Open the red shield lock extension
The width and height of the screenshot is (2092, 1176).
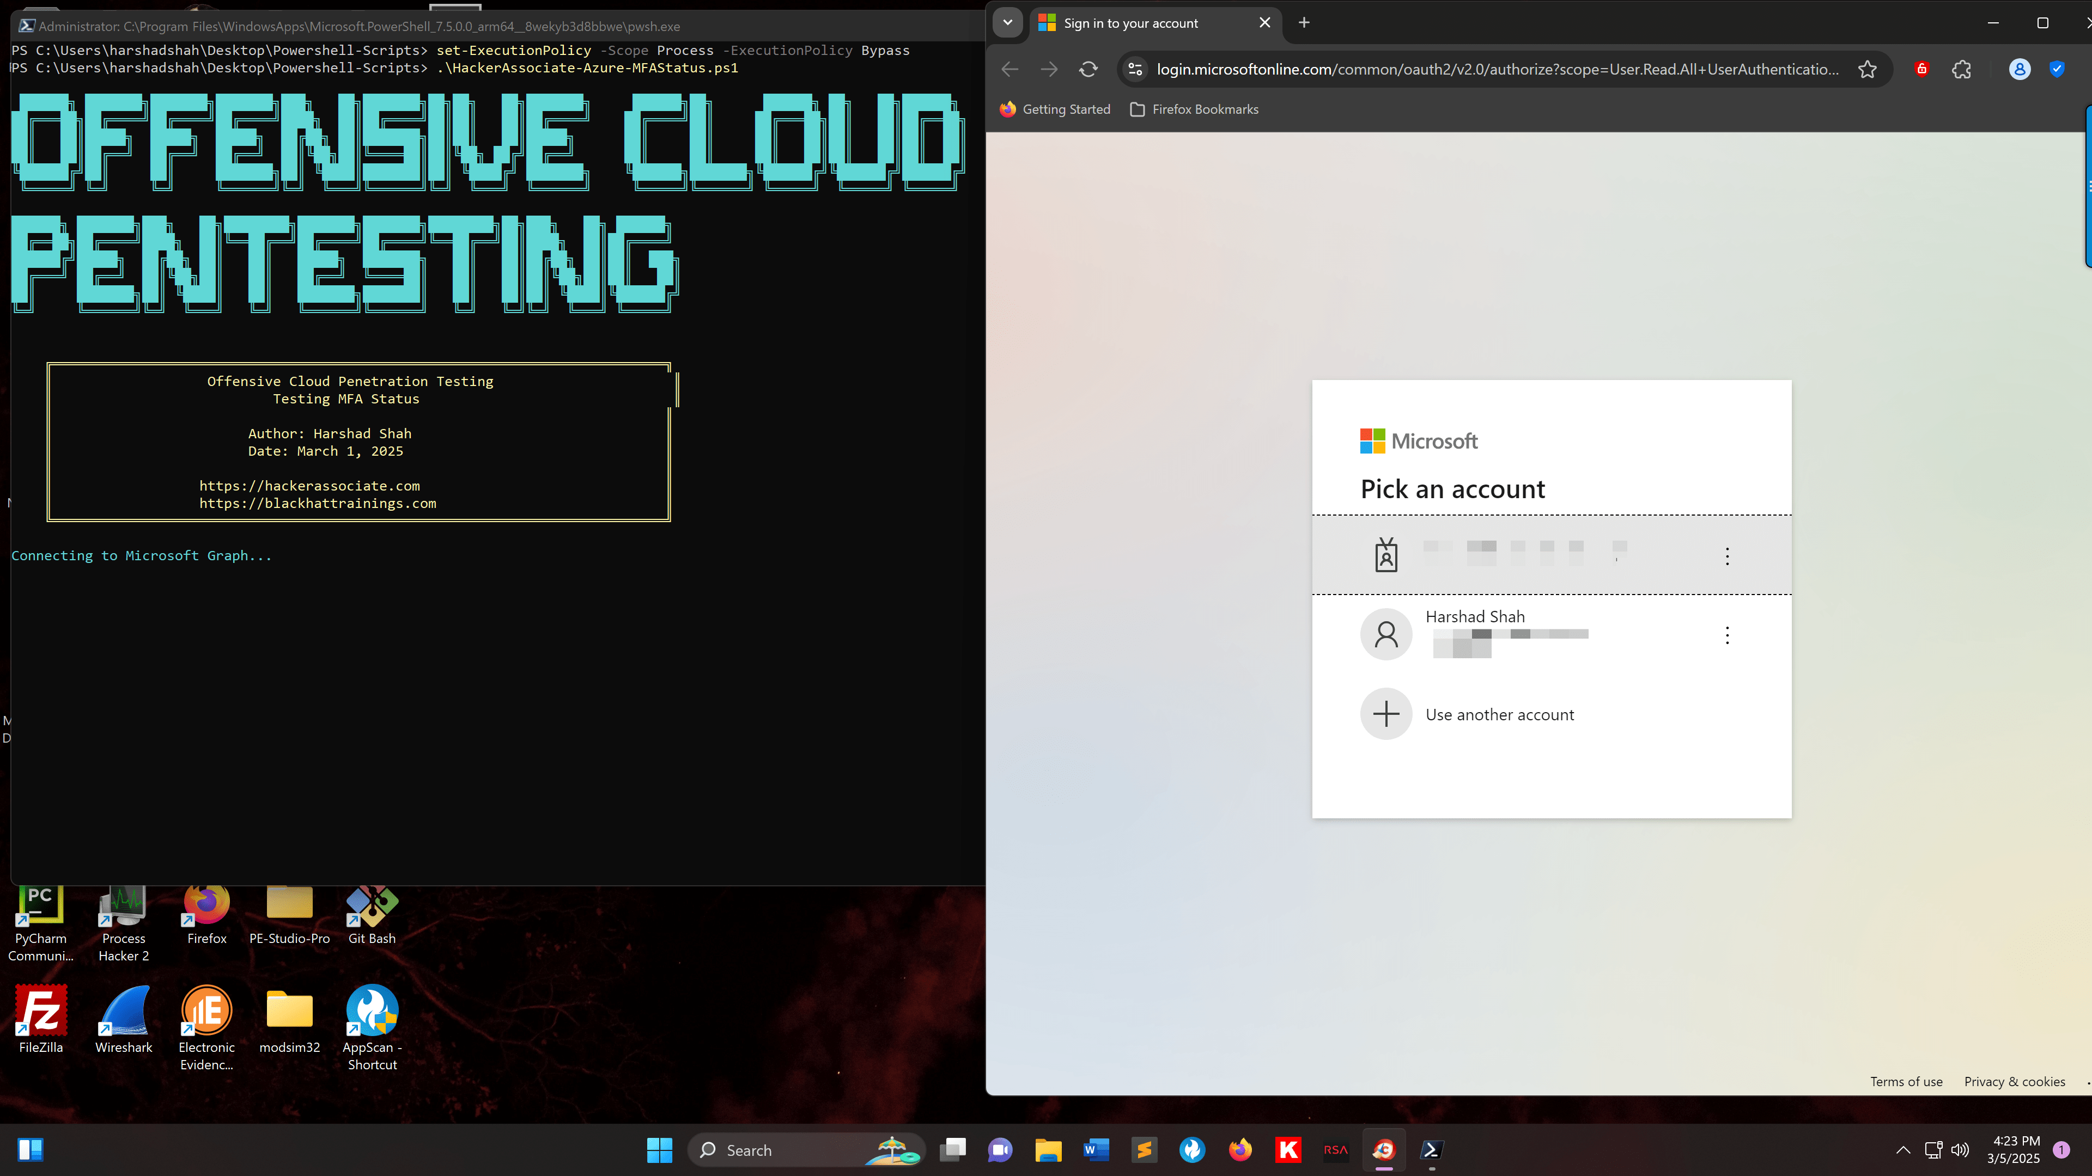point(1921,70)
